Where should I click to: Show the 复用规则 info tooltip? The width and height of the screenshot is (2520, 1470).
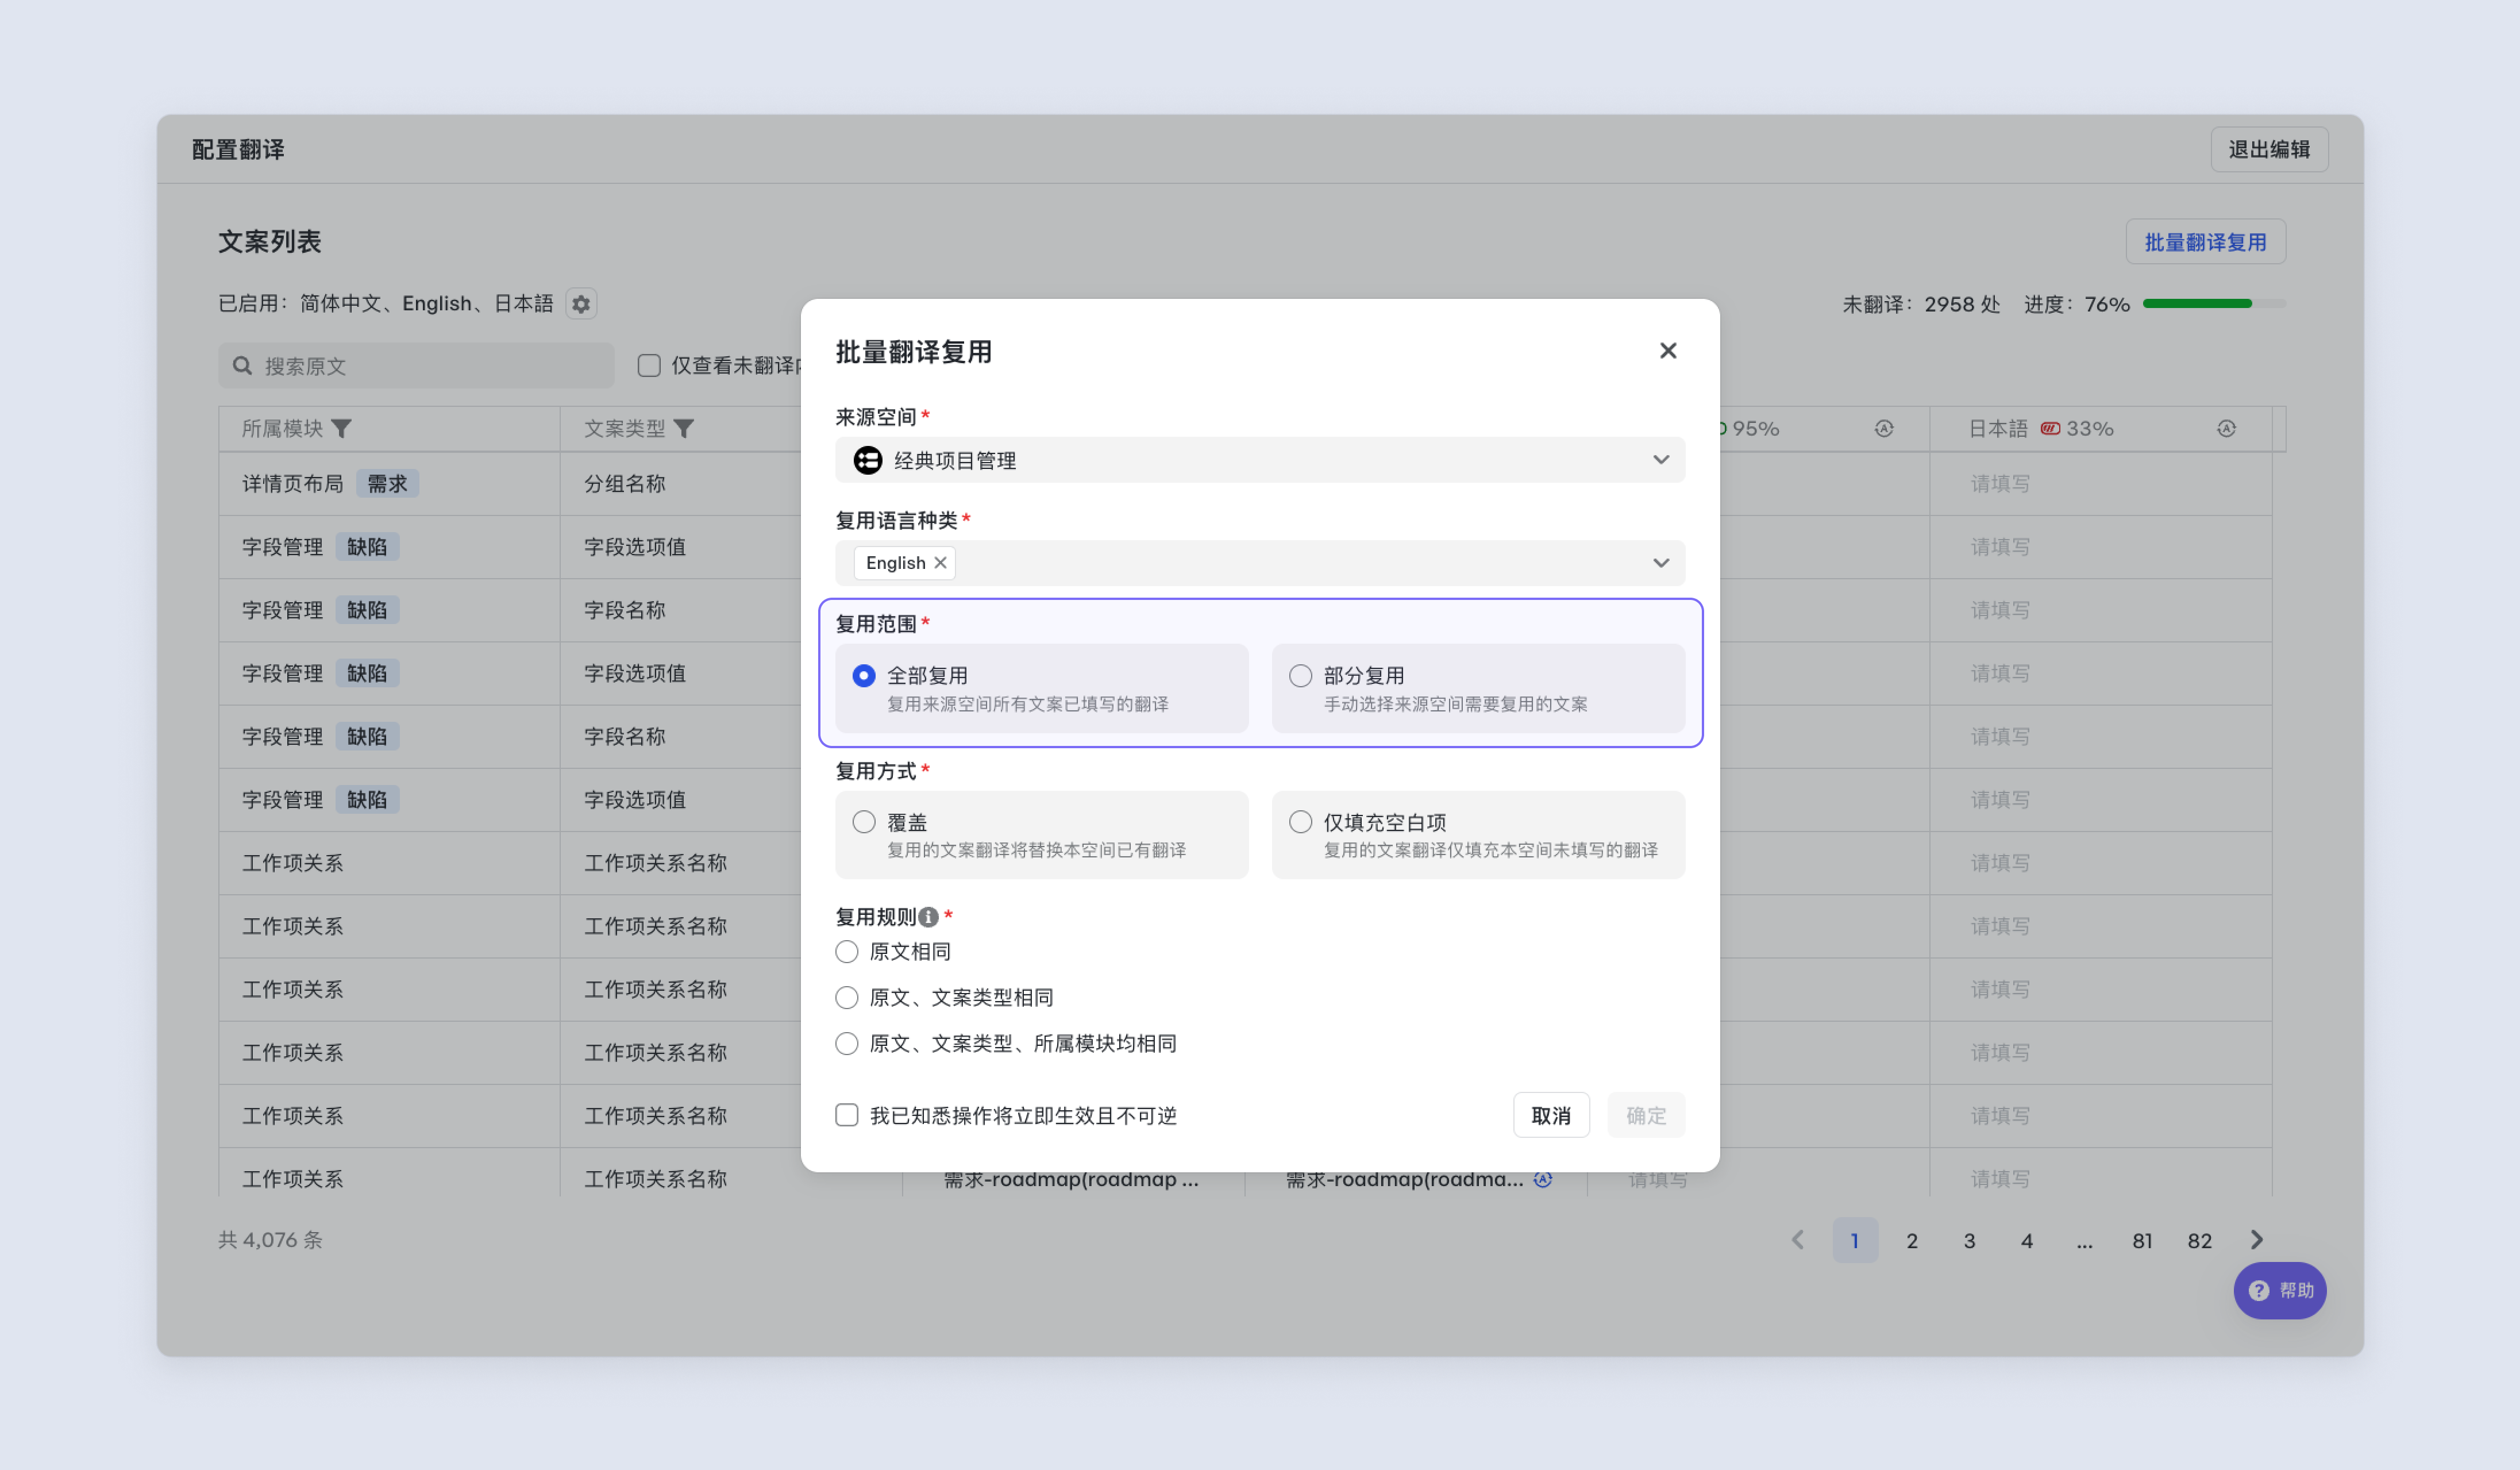(x=928, y=917)
